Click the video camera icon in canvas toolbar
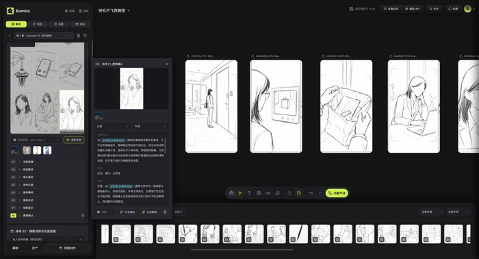This screenshot has width=479, height=259. tap(268, 193)
